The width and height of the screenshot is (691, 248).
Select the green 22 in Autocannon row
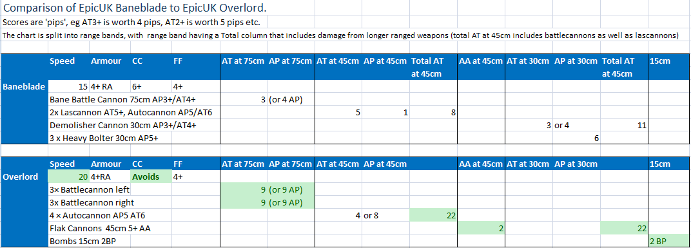433,215
